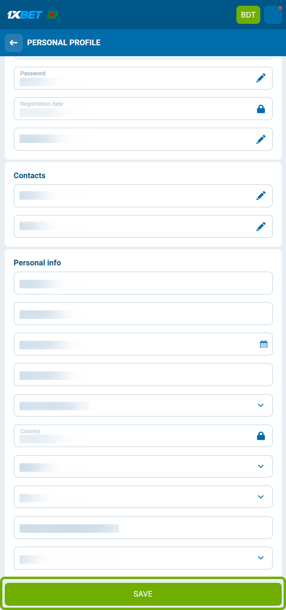Select the Contacts section heading
The image size is (286, 610).
[x=30, y=175]
